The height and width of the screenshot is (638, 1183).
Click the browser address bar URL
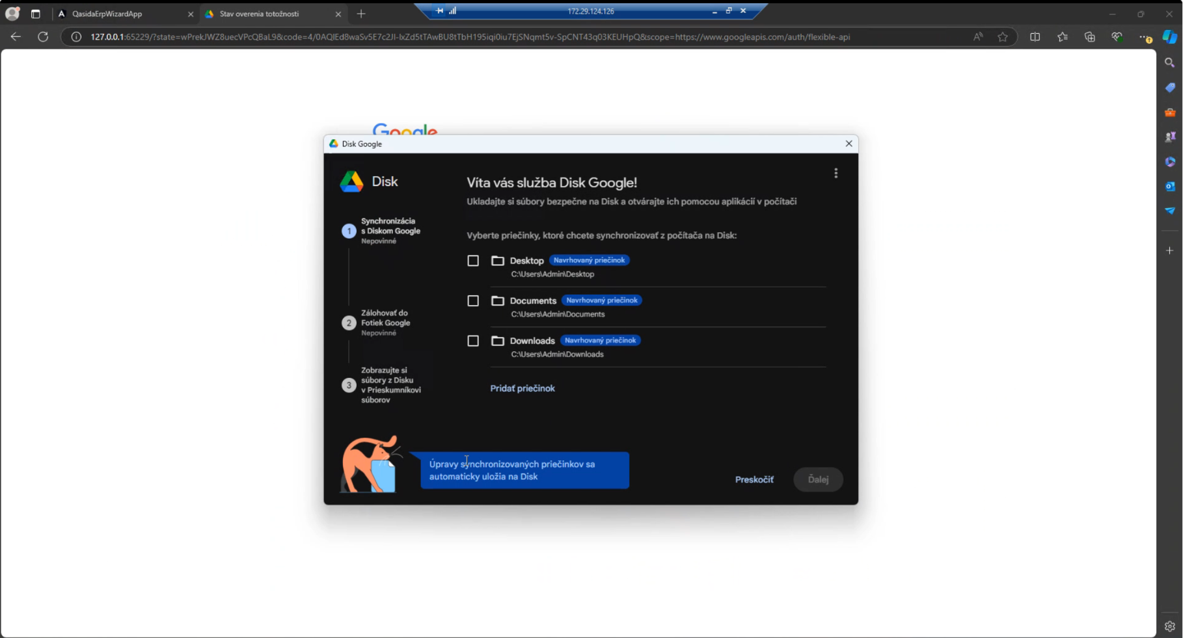470,37
